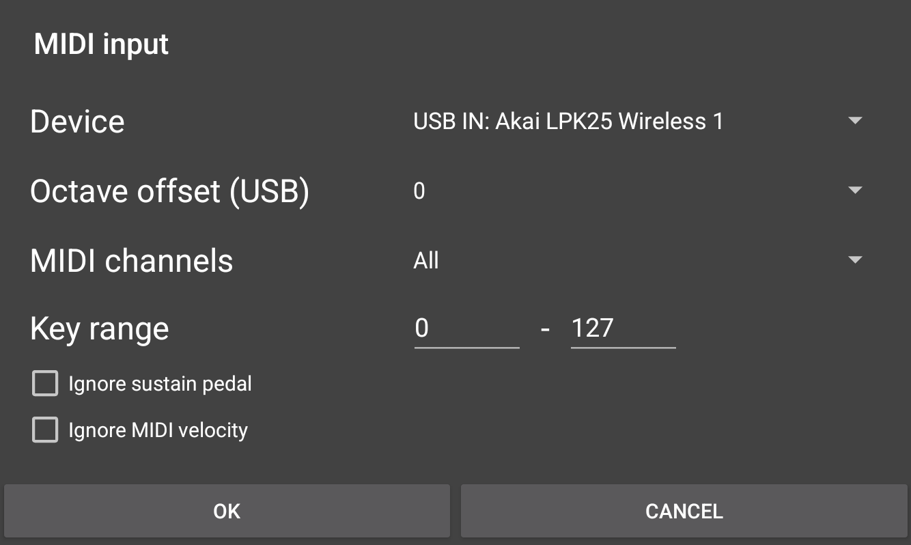The width and height of the screenshot is (911, 545).
Task: Confirm the dialog with OK
Action: tap(227, 512)
